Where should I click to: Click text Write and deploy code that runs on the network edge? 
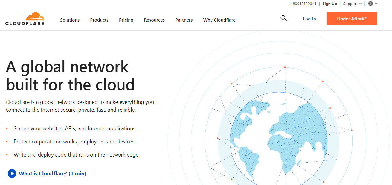(x=77, y=155)
